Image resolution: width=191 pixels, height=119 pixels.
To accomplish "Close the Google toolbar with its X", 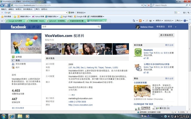I will pos(2,12).
